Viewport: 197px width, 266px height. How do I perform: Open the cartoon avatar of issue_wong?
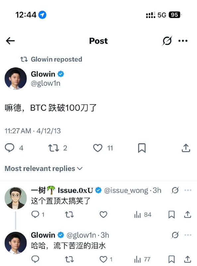[16, 198]
